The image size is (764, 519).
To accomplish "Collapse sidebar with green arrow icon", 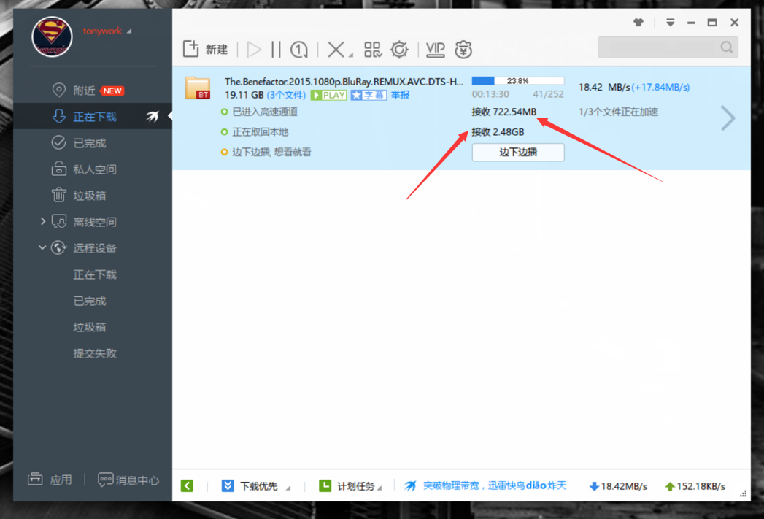I will (x=187, y=486).
